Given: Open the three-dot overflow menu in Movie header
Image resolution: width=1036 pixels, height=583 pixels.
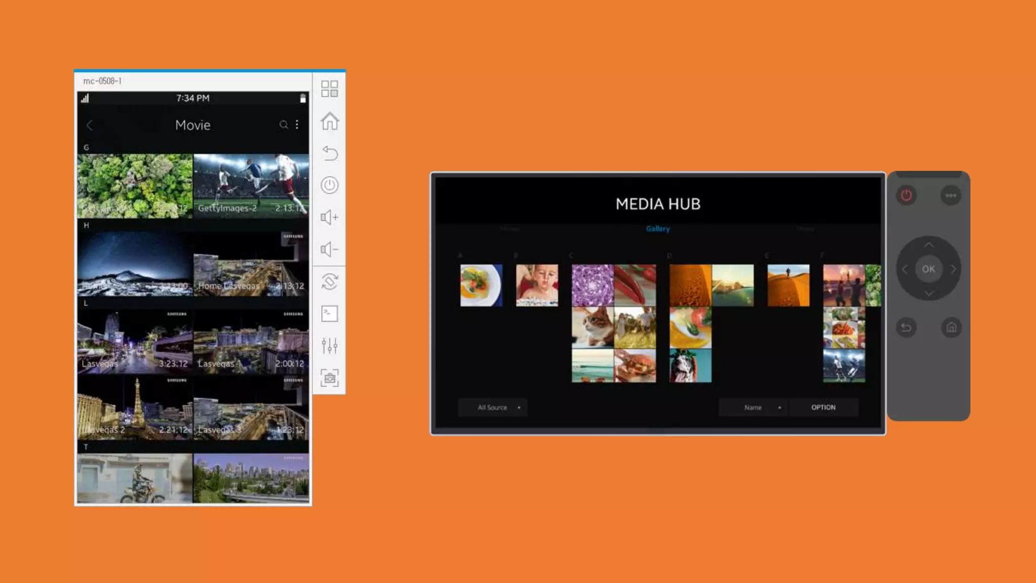Looking at the screenshot, I should coord(297,124).
